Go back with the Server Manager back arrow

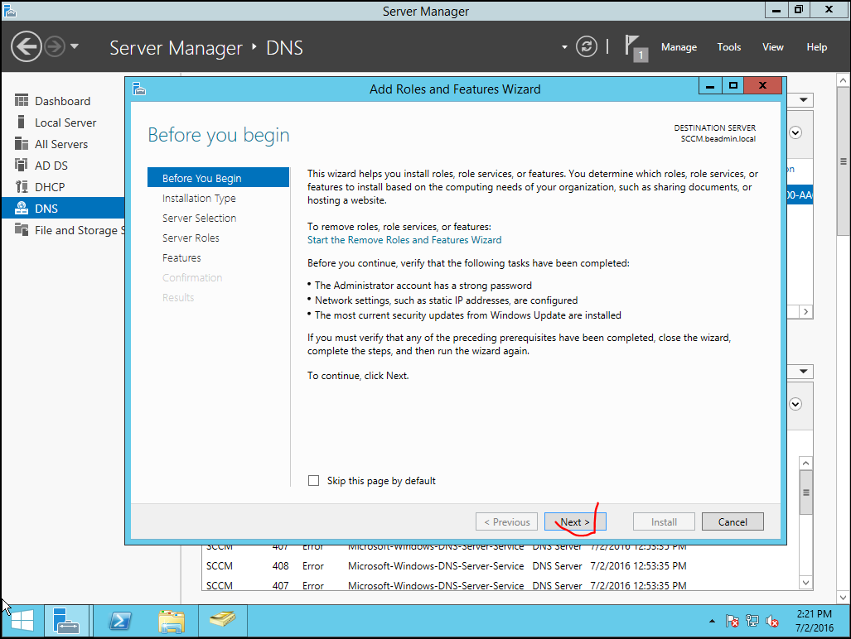click(26, 46)
